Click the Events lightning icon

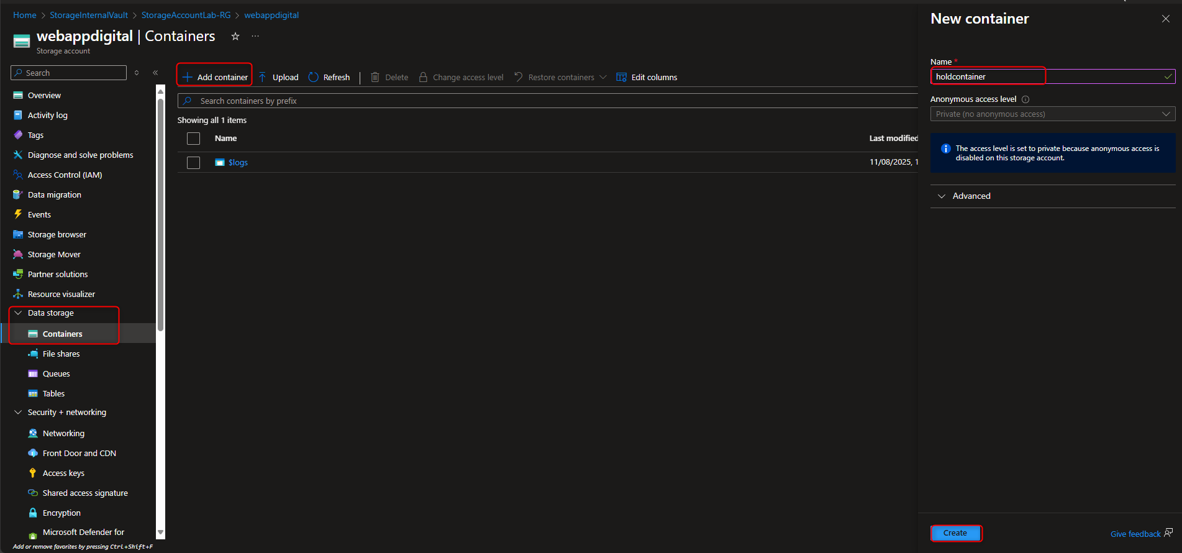18,214
